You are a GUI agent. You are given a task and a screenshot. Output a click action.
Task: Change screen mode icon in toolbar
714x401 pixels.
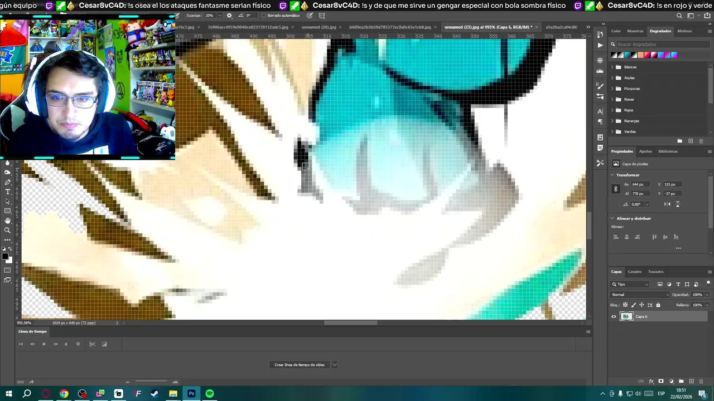click(x=7, y=280)
